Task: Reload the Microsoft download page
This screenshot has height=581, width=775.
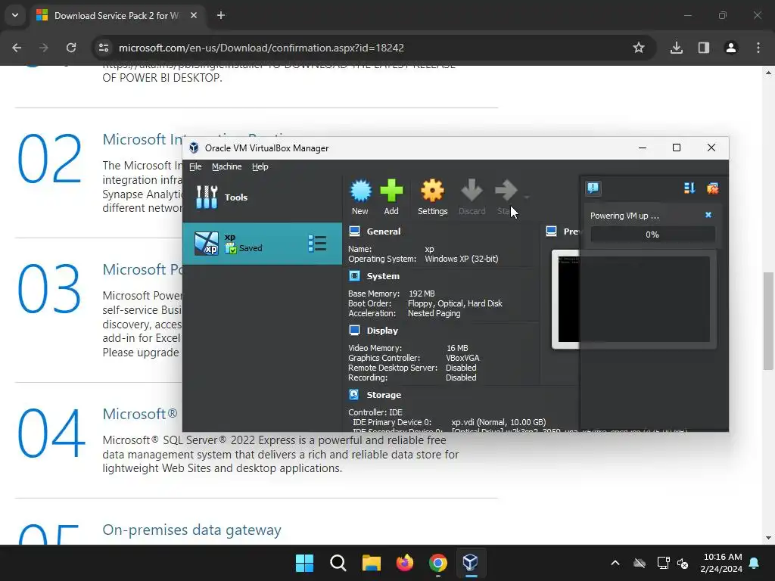Action: [71, 48]
